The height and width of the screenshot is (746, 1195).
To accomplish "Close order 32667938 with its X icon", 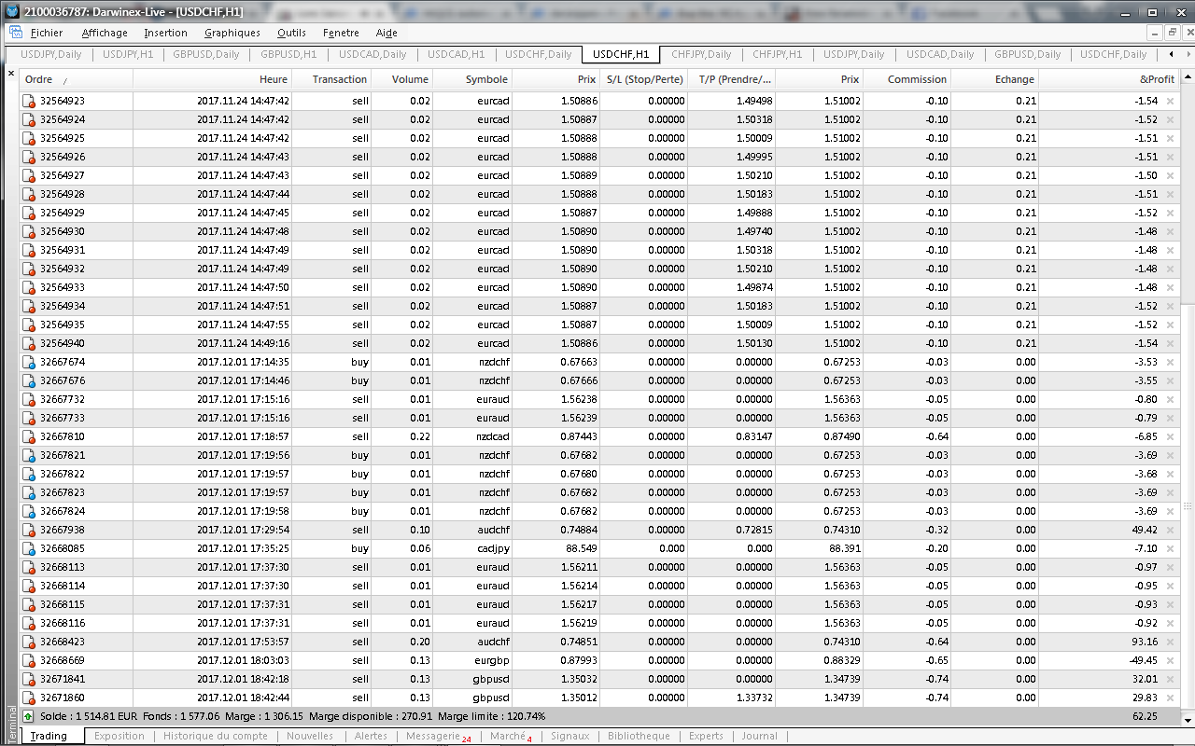I will (x=1170, y=530).
